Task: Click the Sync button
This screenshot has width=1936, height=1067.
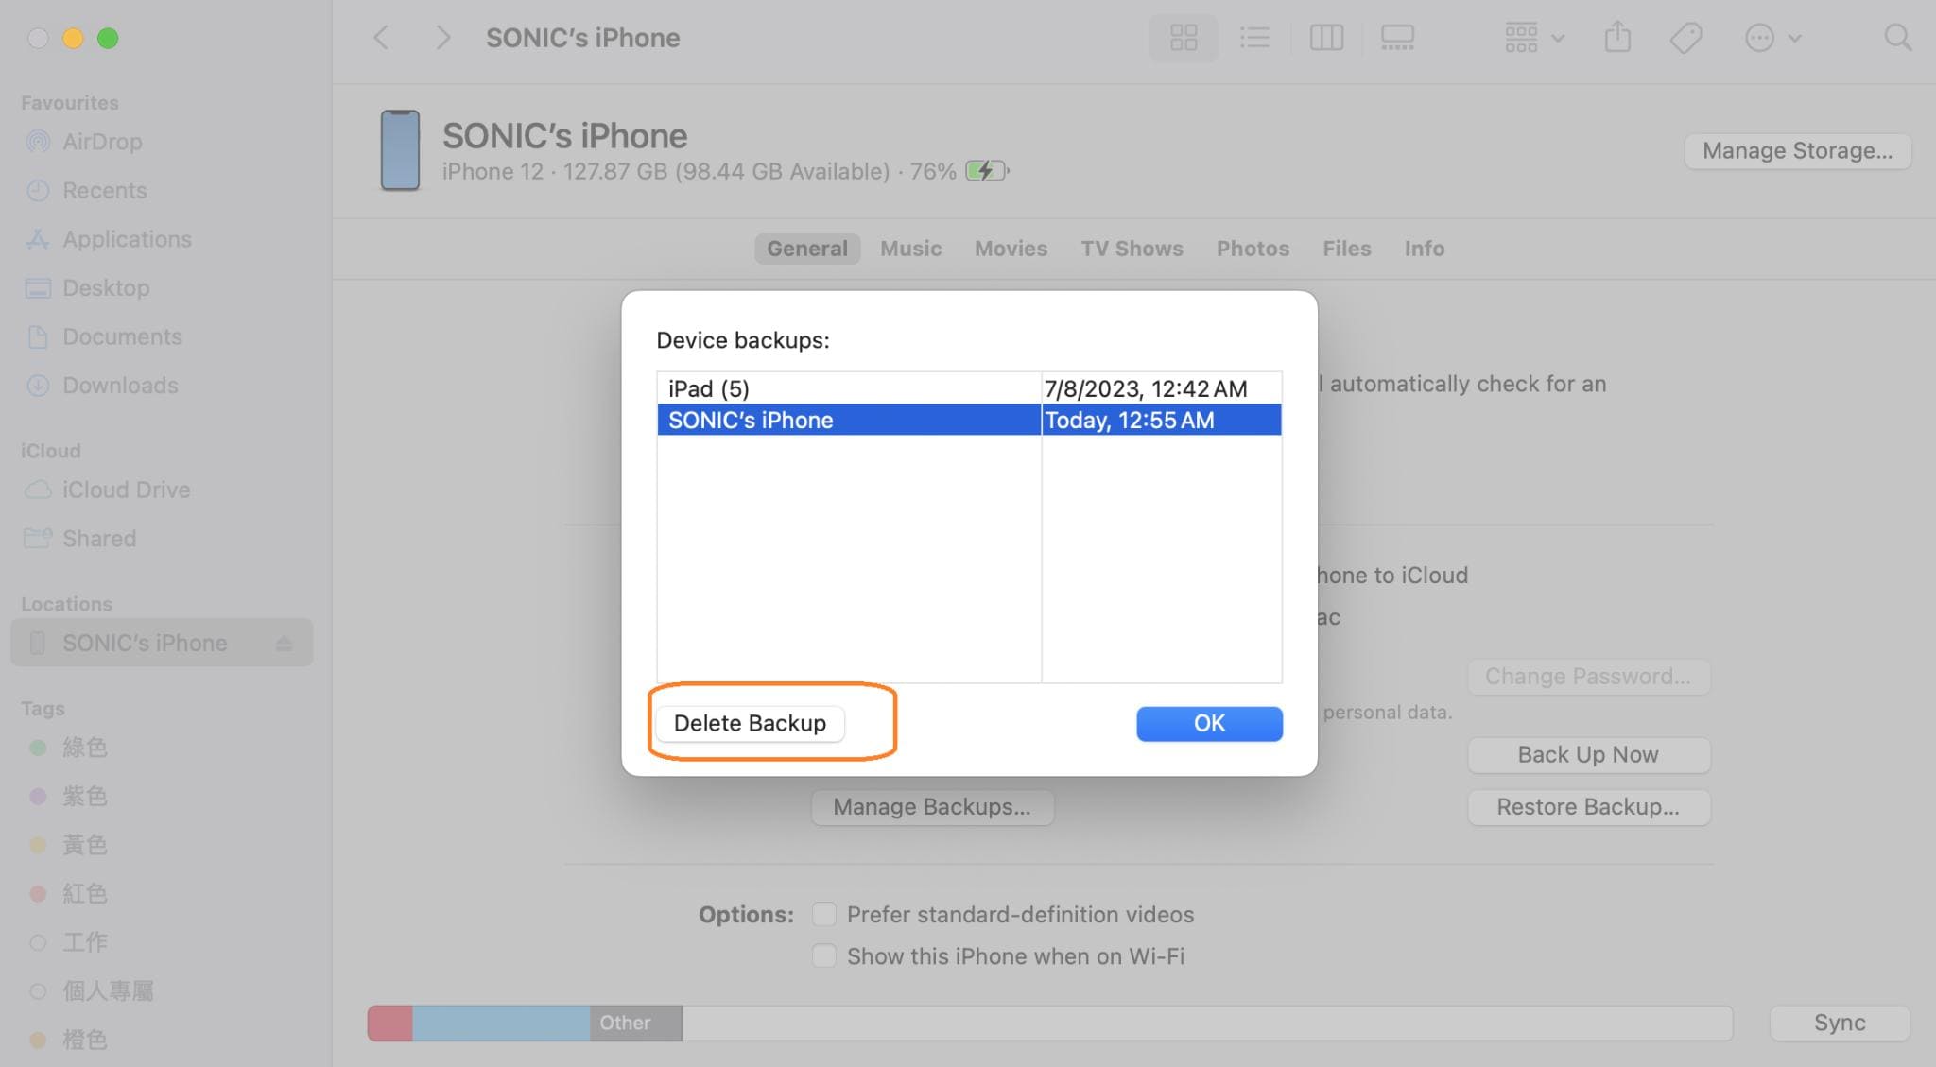Action: [x=1840, y=1023]
